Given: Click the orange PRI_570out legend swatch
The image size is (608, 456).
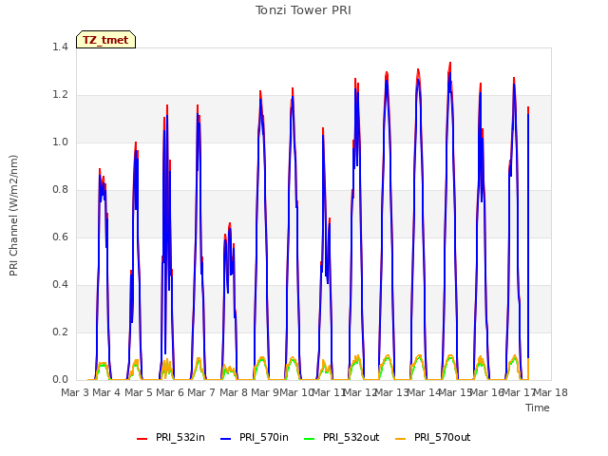Looking at the screenshot, I should [401, 439].
